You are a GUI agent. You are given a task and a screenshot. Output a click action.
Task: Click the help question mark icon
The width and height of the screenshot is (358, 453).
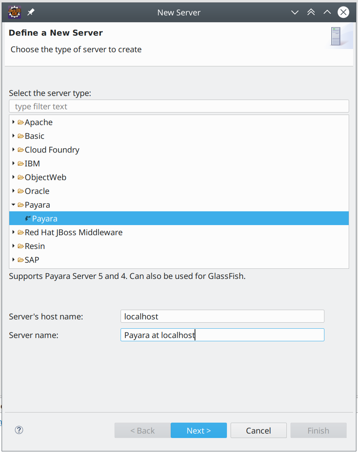pos(19,430)
